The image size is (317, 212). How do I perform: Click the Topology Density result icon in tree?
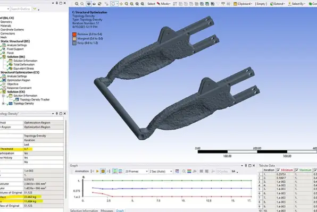pyautogui.click(x=10, y=104)
